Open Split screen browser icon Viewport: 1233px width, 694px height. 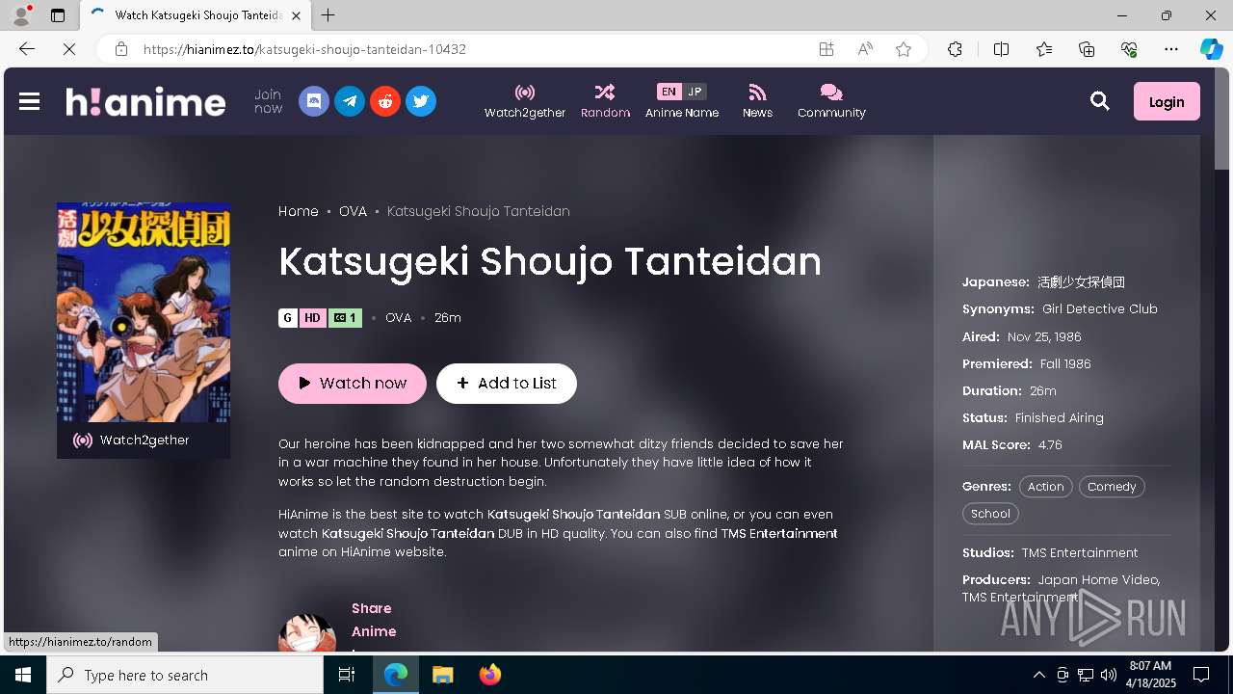pos(1001,49)
